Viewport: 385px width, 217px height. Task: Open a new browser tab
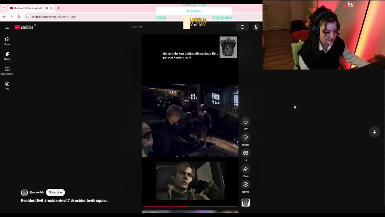coord(58,8)
